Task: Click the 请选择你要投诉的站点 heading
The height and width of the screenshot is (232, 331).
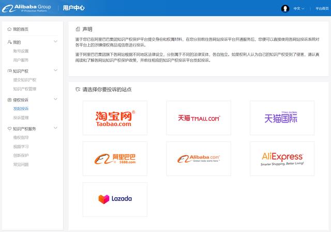Action: tap(107, 89)
